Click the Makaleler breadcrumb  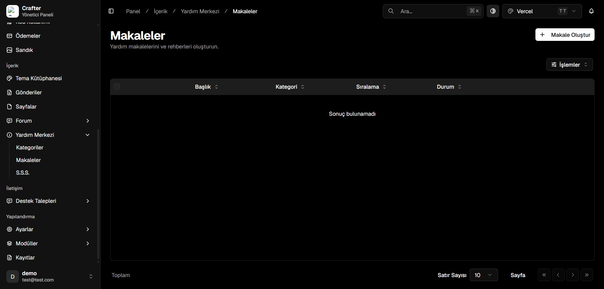coord(245,11)
